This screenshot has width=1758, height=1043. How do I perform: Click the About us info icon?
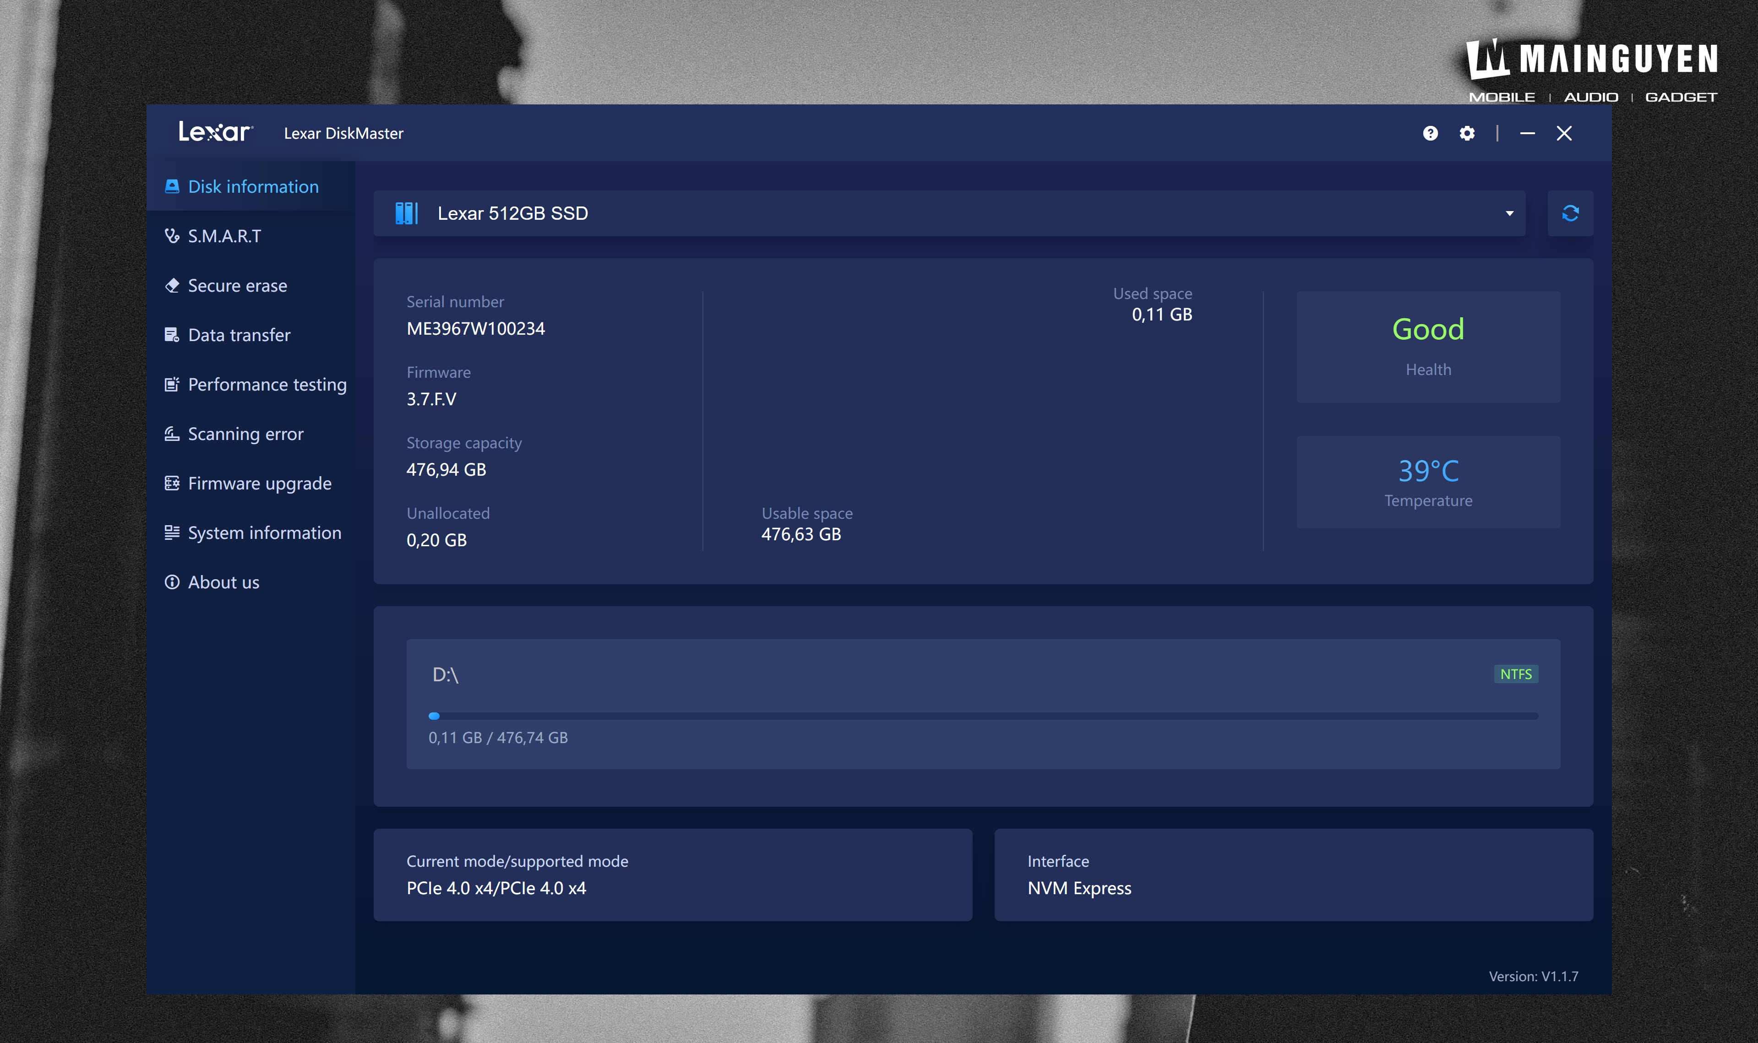click(x=172, y=582)
